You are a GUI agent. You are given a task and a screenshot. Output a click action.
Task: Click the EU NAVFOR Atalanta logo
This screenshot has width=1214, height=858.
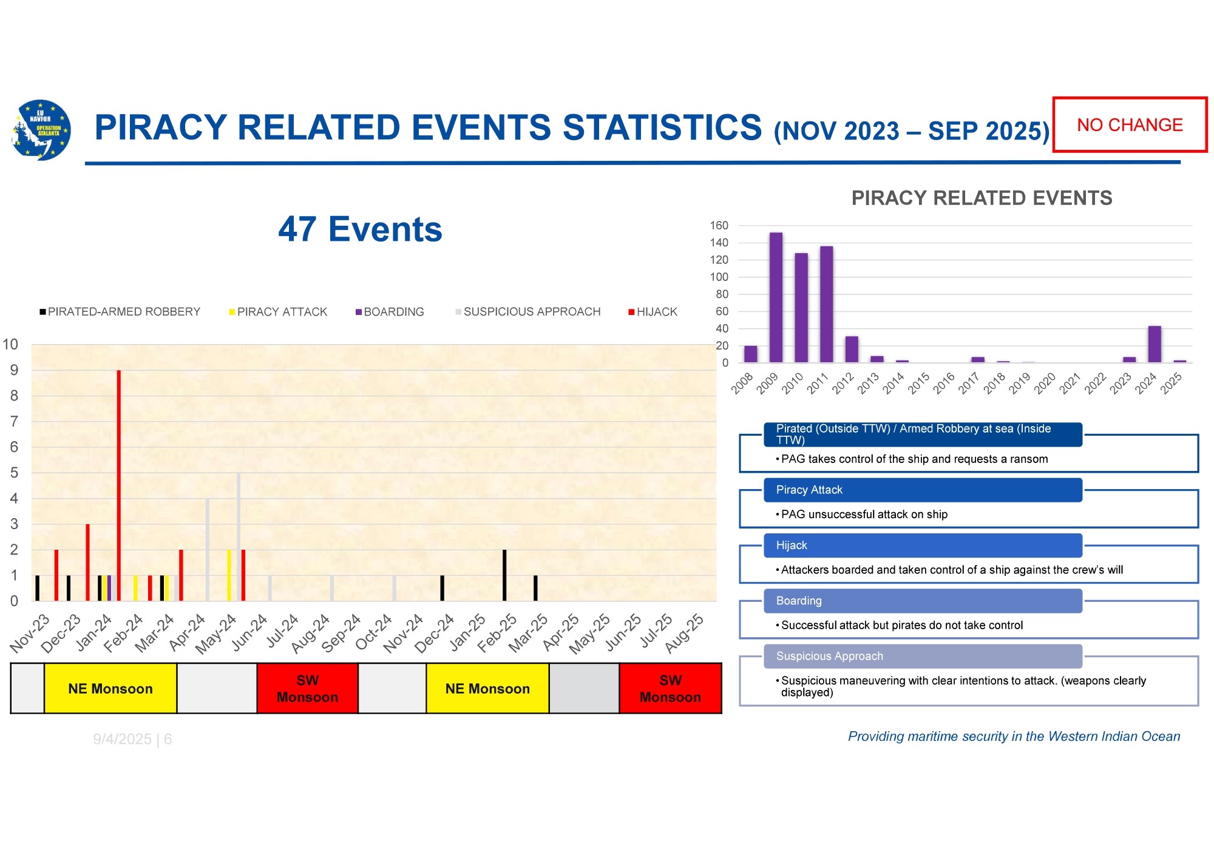pyautogui.click(x=41, y=130)
